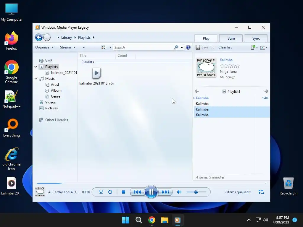Click the greyed-out forward navigation button
303x227 pixels.
[47, 37]
